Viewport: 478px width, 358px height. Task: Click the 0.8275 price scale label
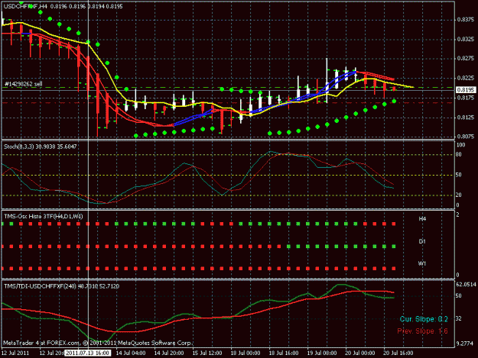[466, 59]
